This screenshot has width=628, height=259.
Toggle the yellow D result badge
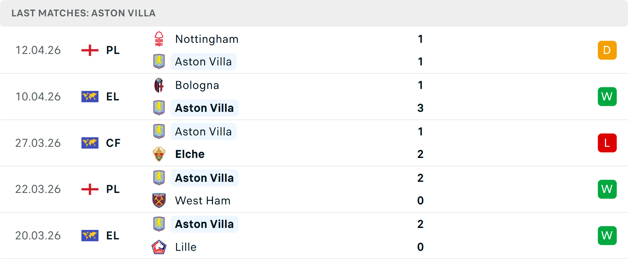coord(607,50)
